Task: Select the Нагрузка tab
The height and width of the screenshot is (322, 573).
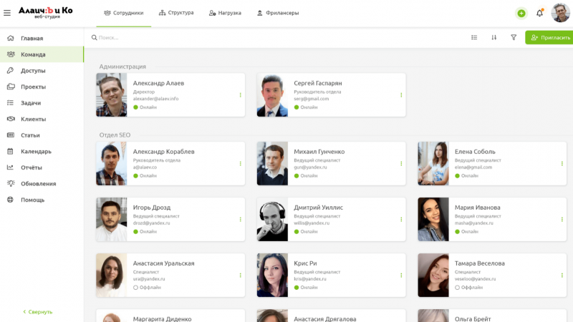Action: click(225, 13)
